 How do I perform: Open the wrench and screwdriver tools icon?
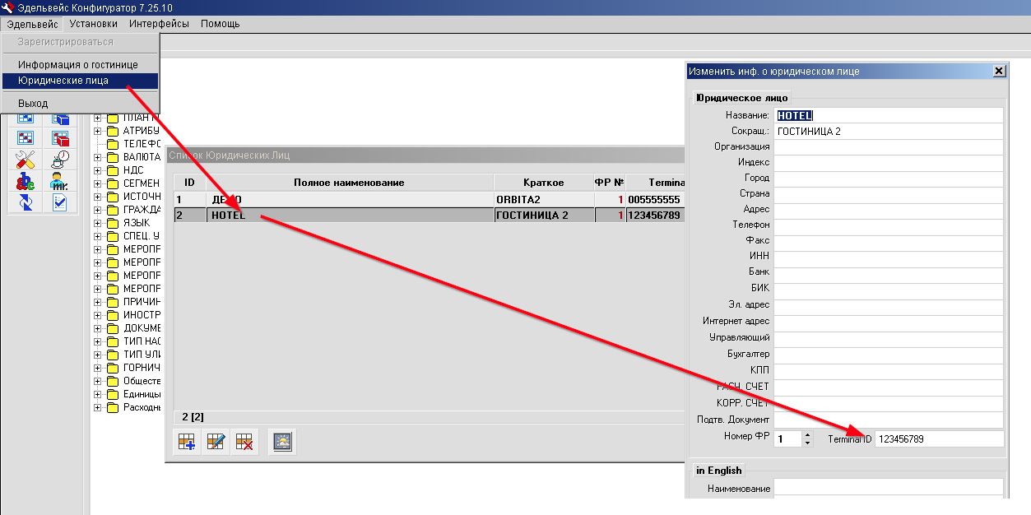[x=26, y=159]
